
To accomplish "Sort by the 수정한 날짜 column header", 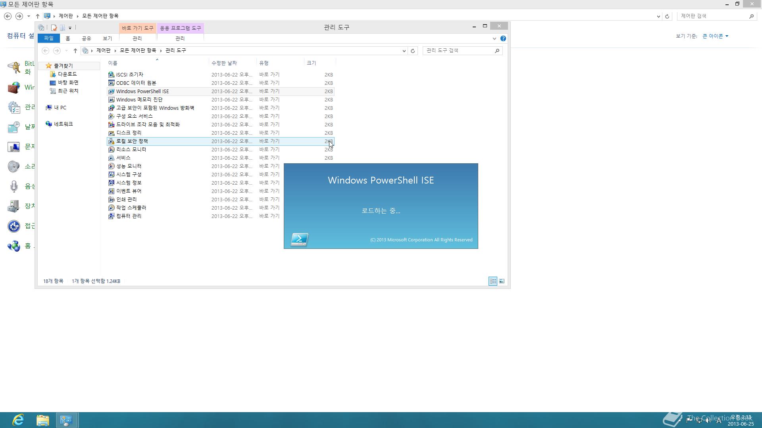I will click(x=224, y=63).
